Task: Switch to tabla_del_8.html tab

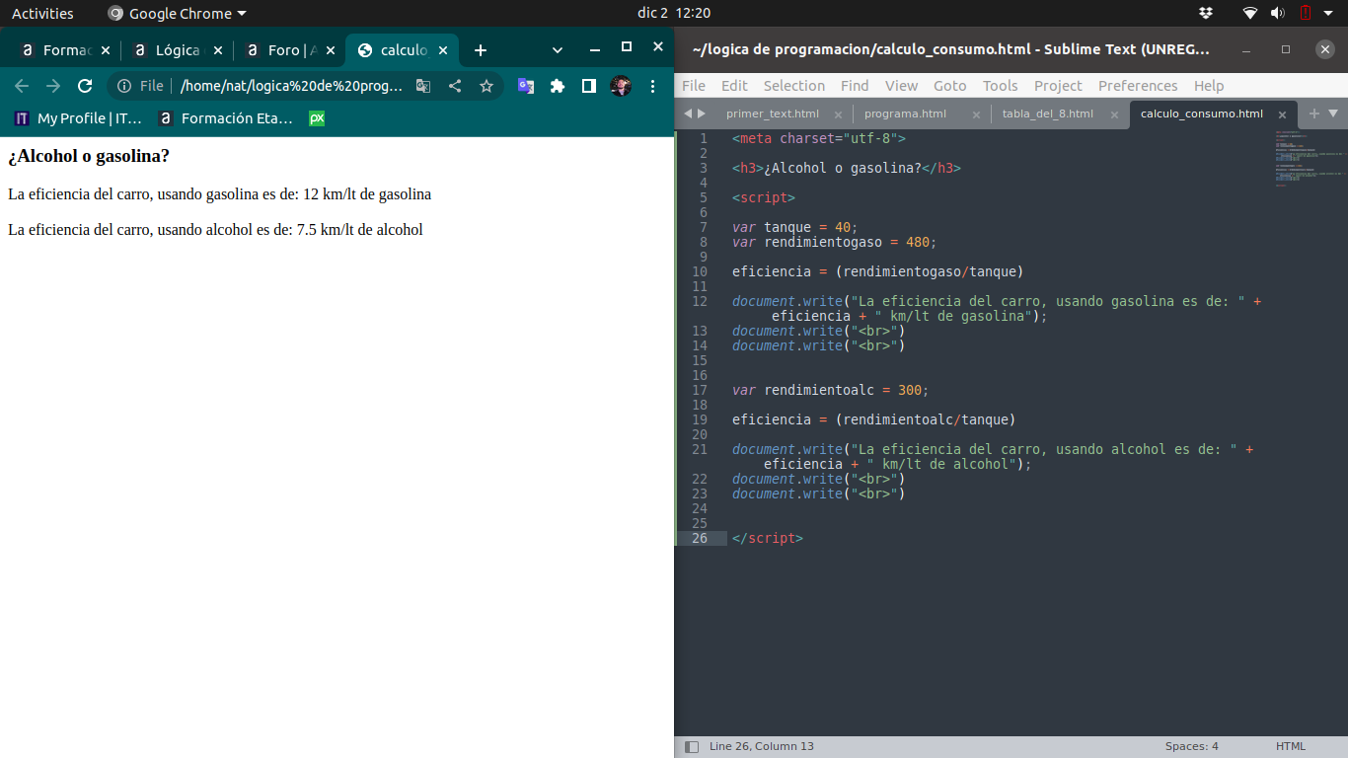Action: (1047, 114)
